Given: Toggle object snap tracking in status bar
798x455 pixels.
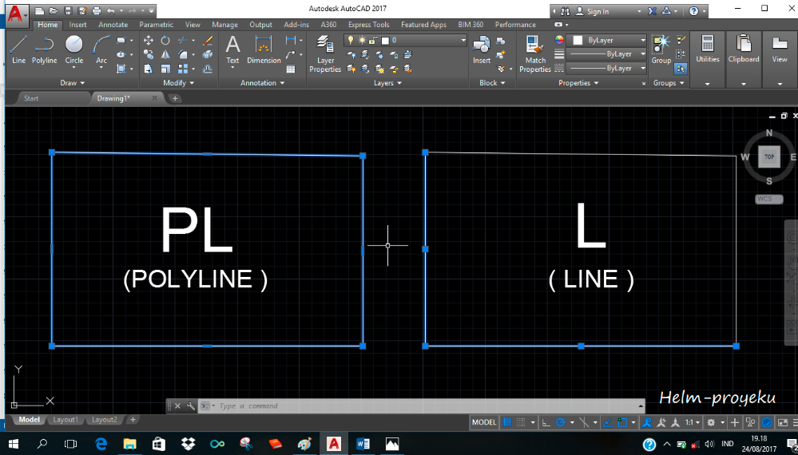Looking at the screenshot, I should click(x=606, y=422).
